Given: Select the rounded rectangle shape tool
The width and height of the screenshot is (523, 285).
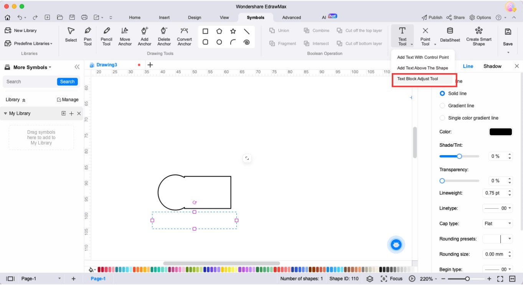Looking at the screenshot, I should point(205,42).
